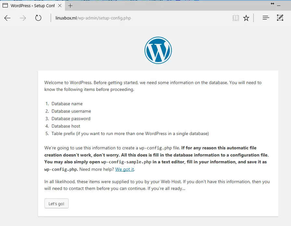Click the browser forward arrow

pyautogui.click(x=23, y=18)
